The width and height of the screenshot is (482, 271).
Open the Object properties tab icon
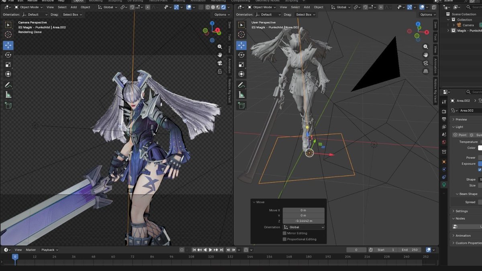coord(444,162)
